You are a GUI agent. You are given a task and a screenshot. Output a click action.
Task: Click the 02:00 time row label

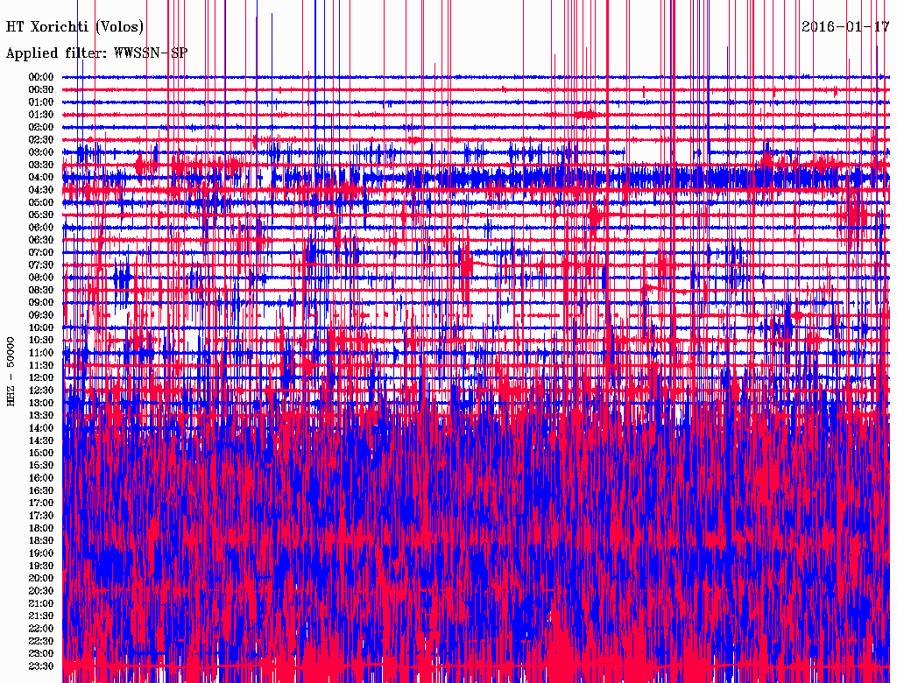click(x=42, y=127)
